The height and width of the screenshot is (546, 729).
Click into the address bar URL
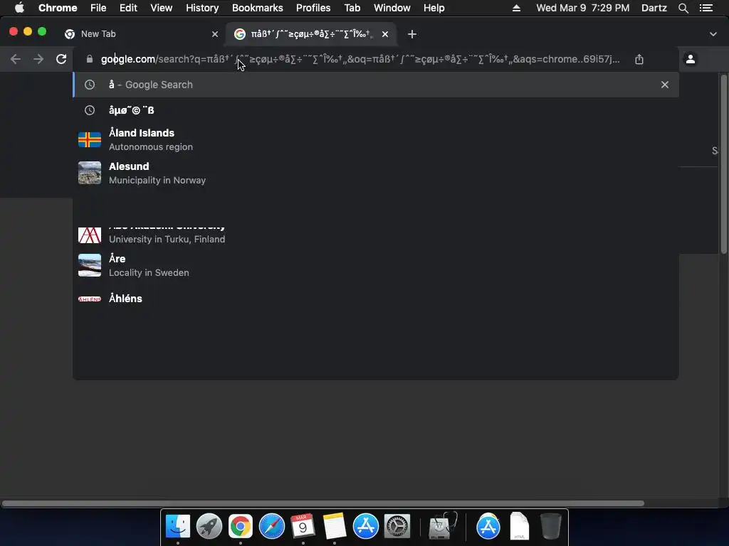pos(360,59)
